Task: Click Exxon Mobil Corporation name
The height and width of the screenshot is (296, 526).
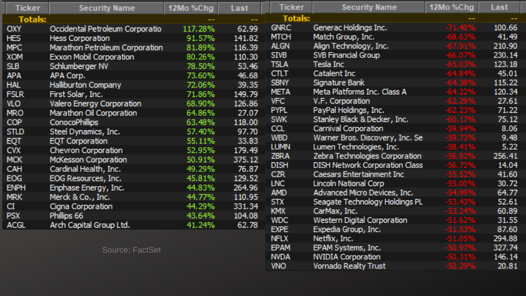Action: click(92, 57)
